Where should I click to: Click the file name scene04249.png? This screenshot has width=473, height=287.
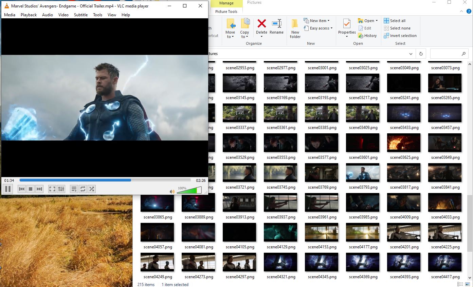point(158,277)
